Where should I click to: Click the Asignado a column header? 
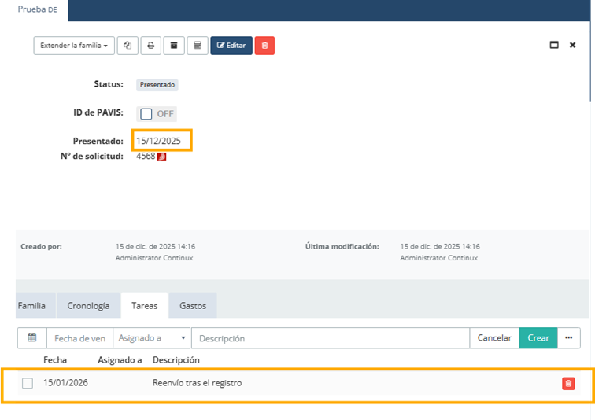120,360
